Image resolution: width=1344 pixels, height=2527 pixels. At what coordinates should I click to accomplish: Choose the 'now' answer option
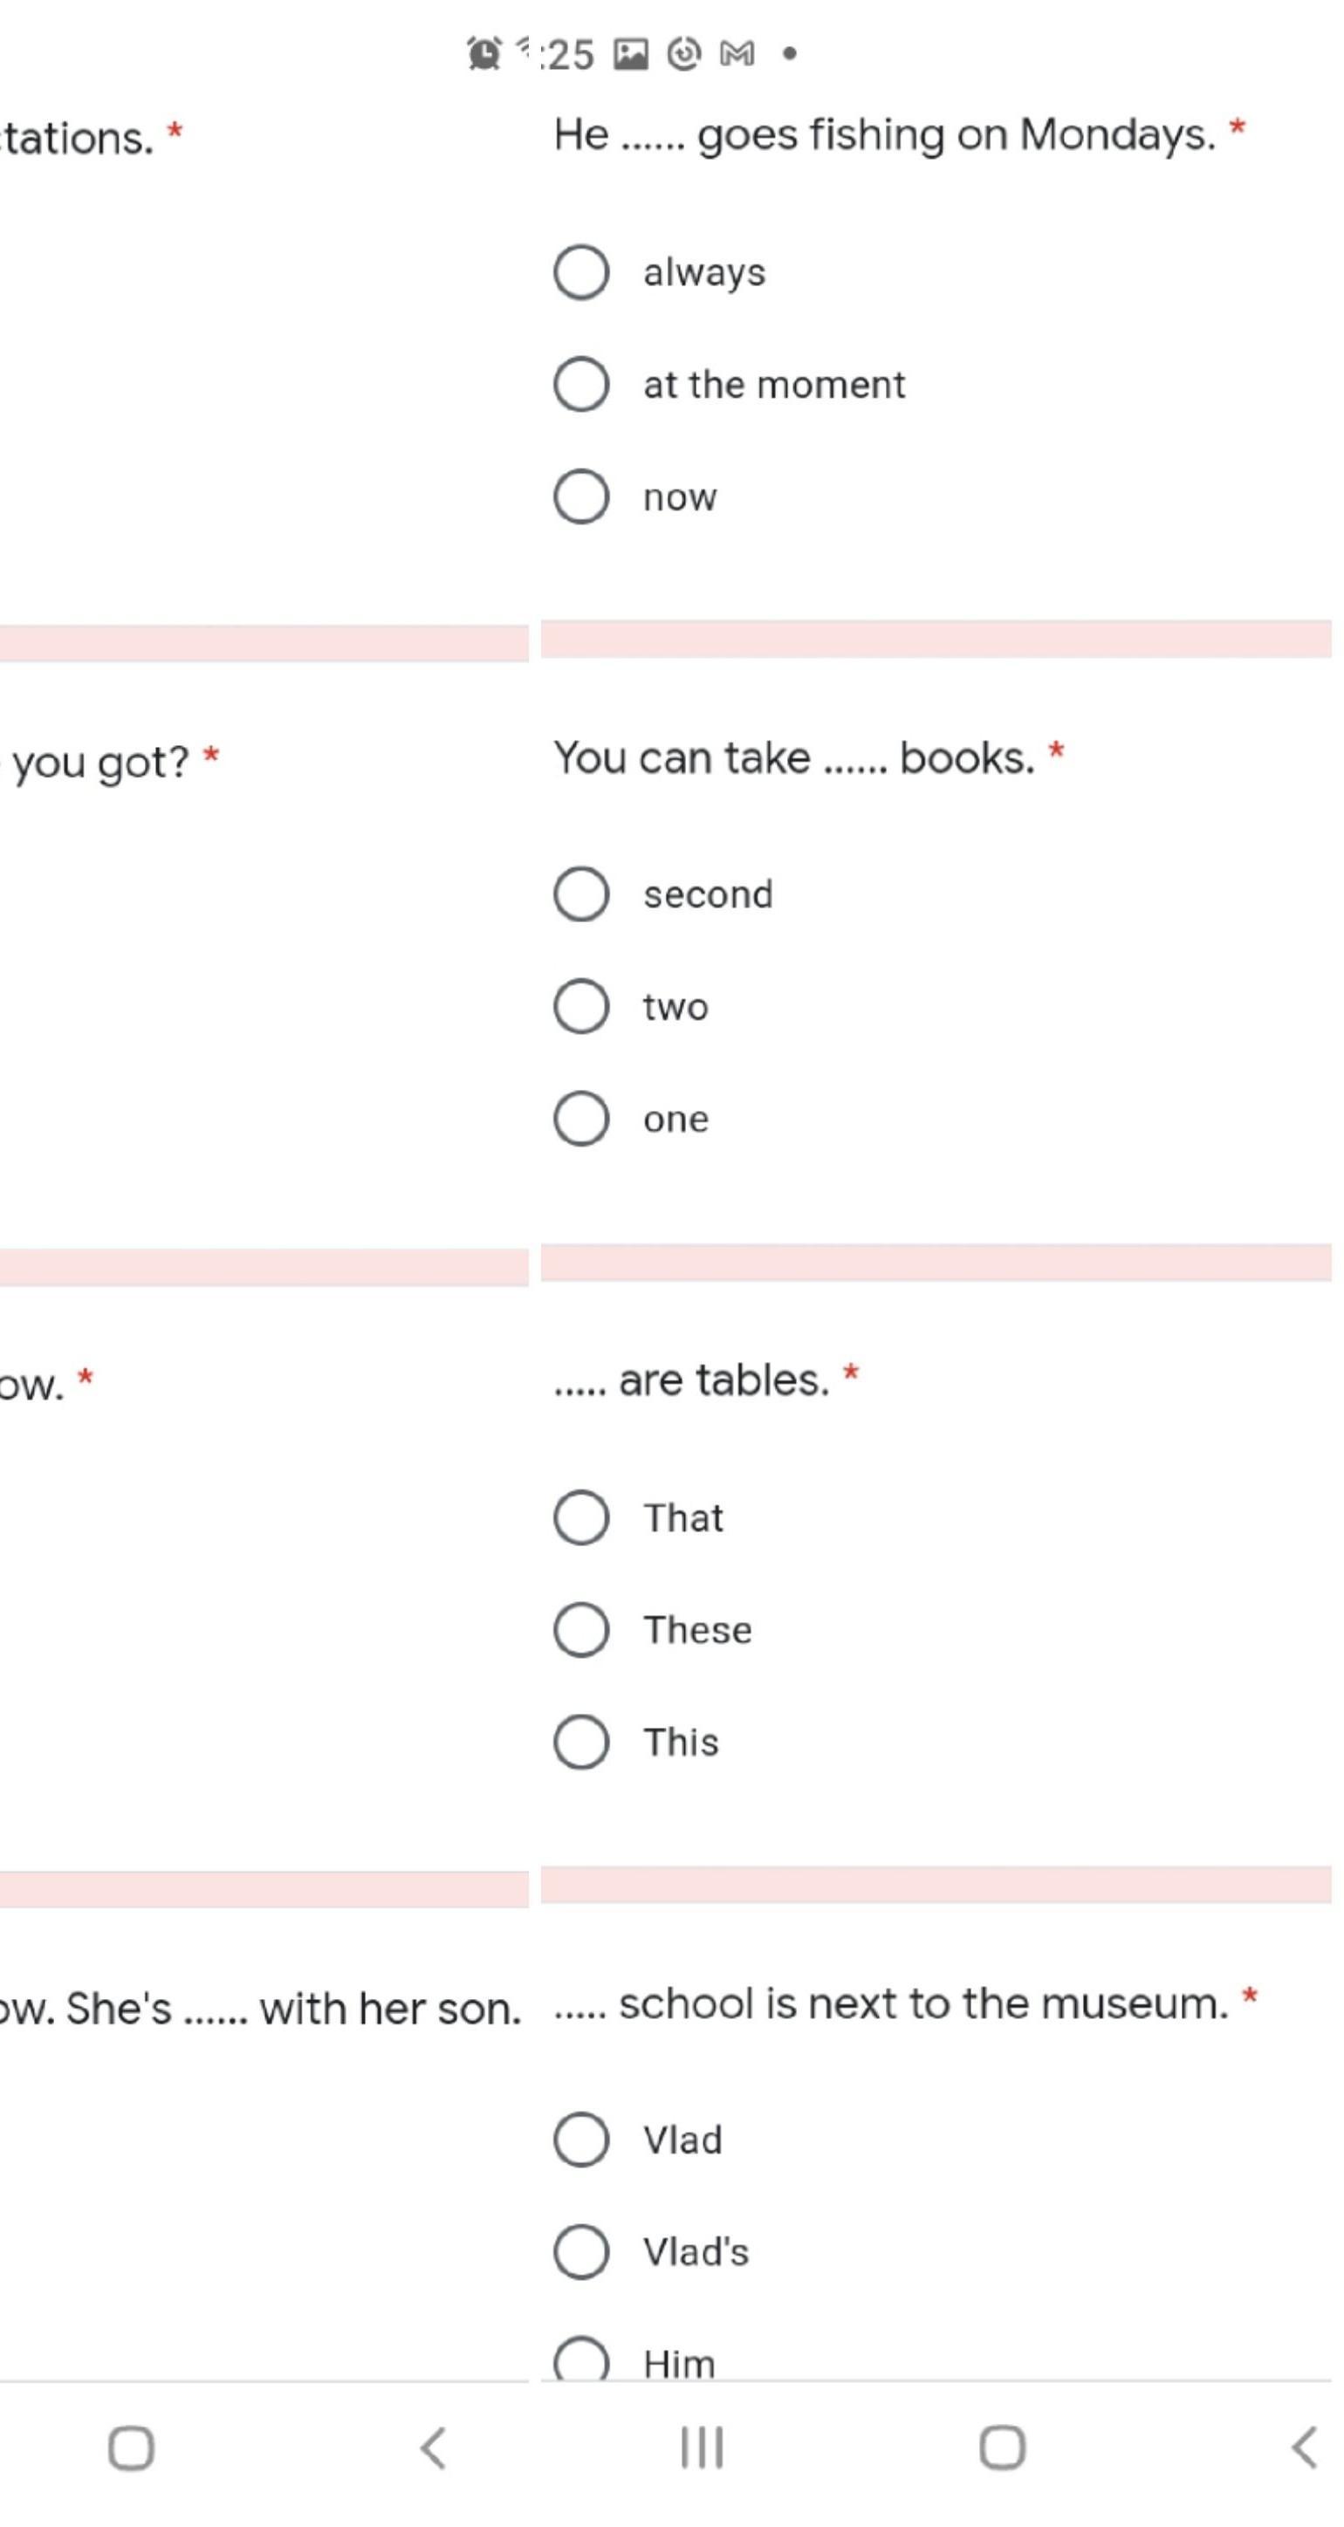click(x=582, y=496)
